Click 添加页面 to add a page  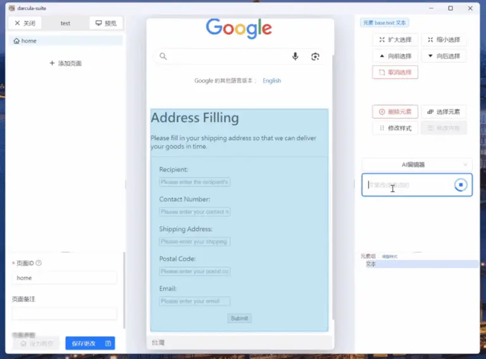pyautogui.click(x=65, y=63)
